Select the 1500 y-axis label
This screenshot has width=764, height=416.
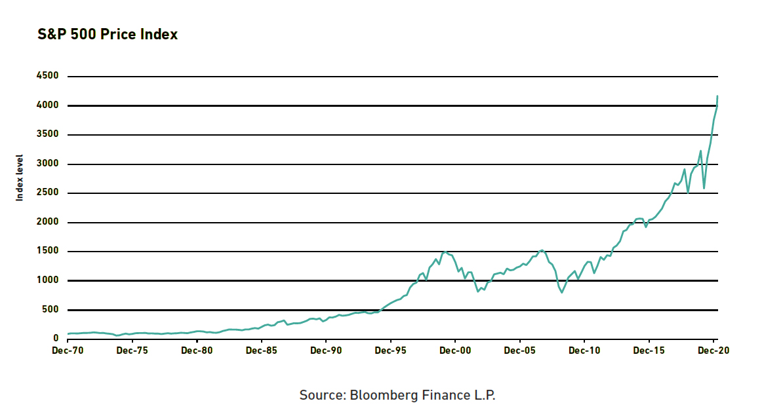click(47, 251)
